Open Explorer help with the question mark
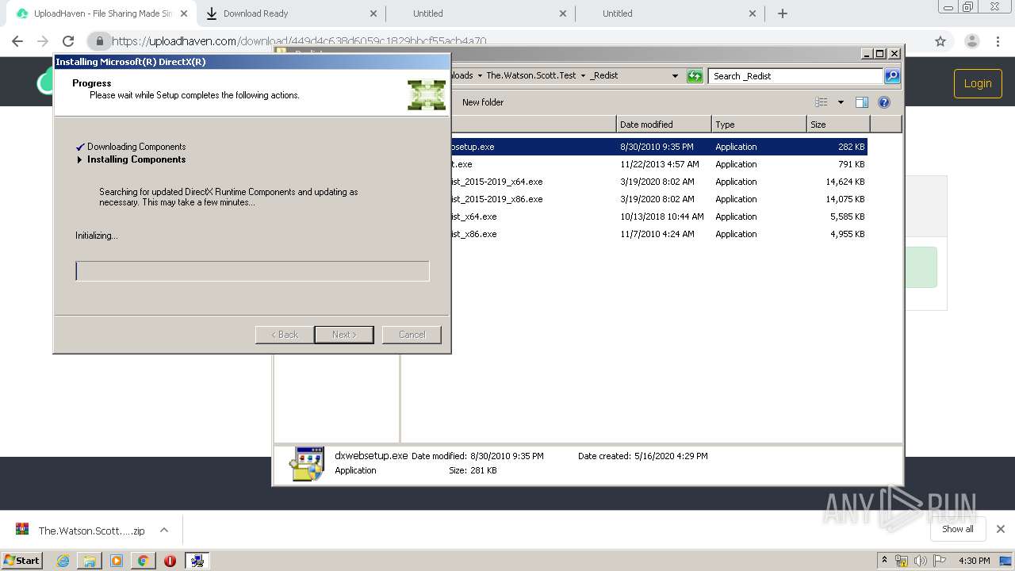Viewport: 1015px width, 571px height. (884, 102)
